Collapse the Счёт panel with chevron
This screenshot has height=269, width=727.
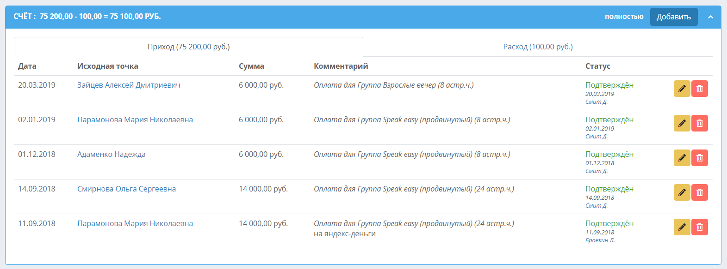[711, 17]
